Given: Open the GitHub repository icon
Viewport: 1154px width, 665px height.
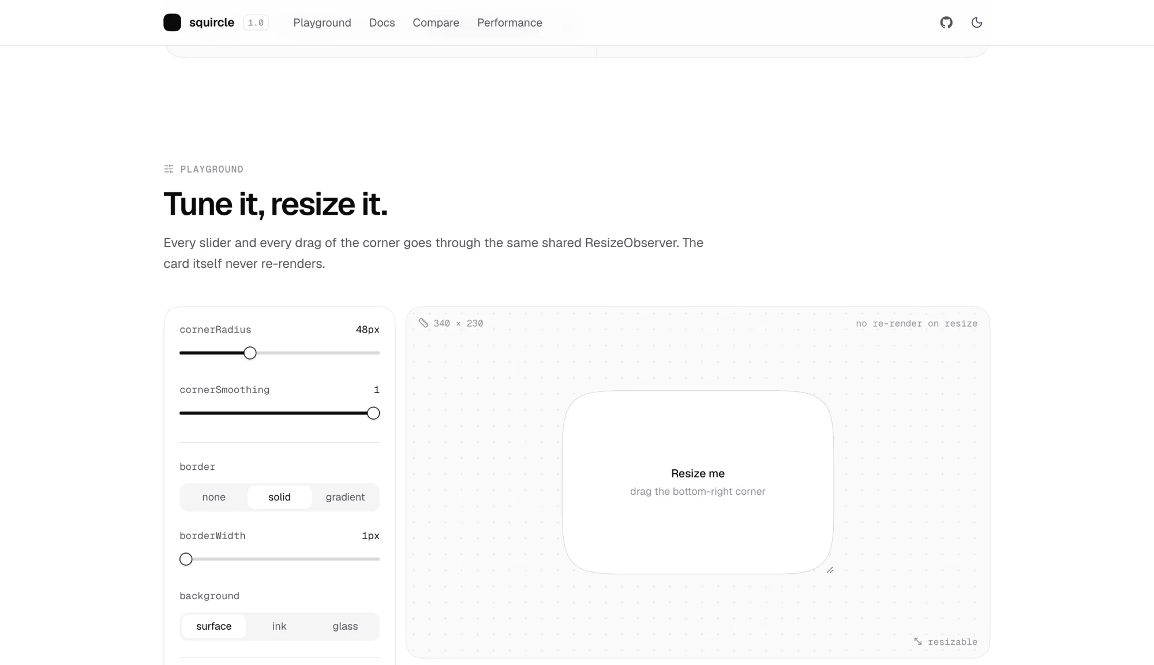Looking at the screenshot, I should click(x=946, y=23).
